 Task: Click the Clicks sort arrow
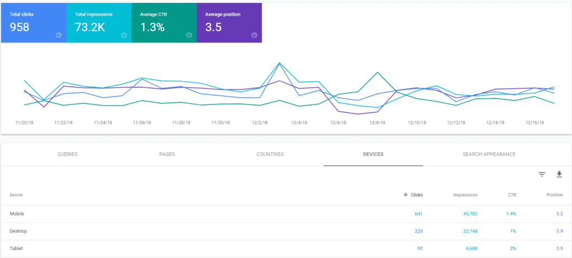406,195
